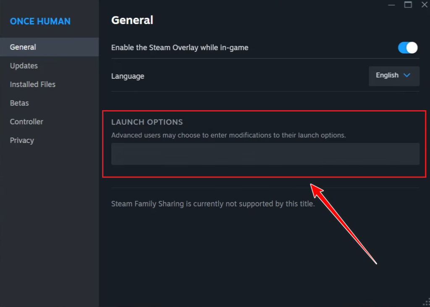The height and width of the screenshot is (307, 430).
Task: Click the blue chevron beside English
Action: (406, 75)
